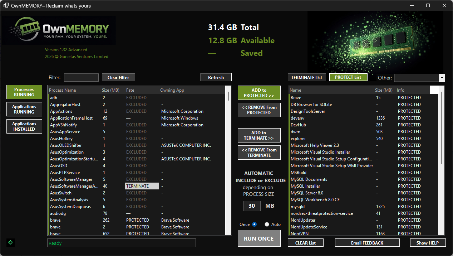453x256 pixels.
Task: Select the AppVShNotify process
Action: coord(137,125)
